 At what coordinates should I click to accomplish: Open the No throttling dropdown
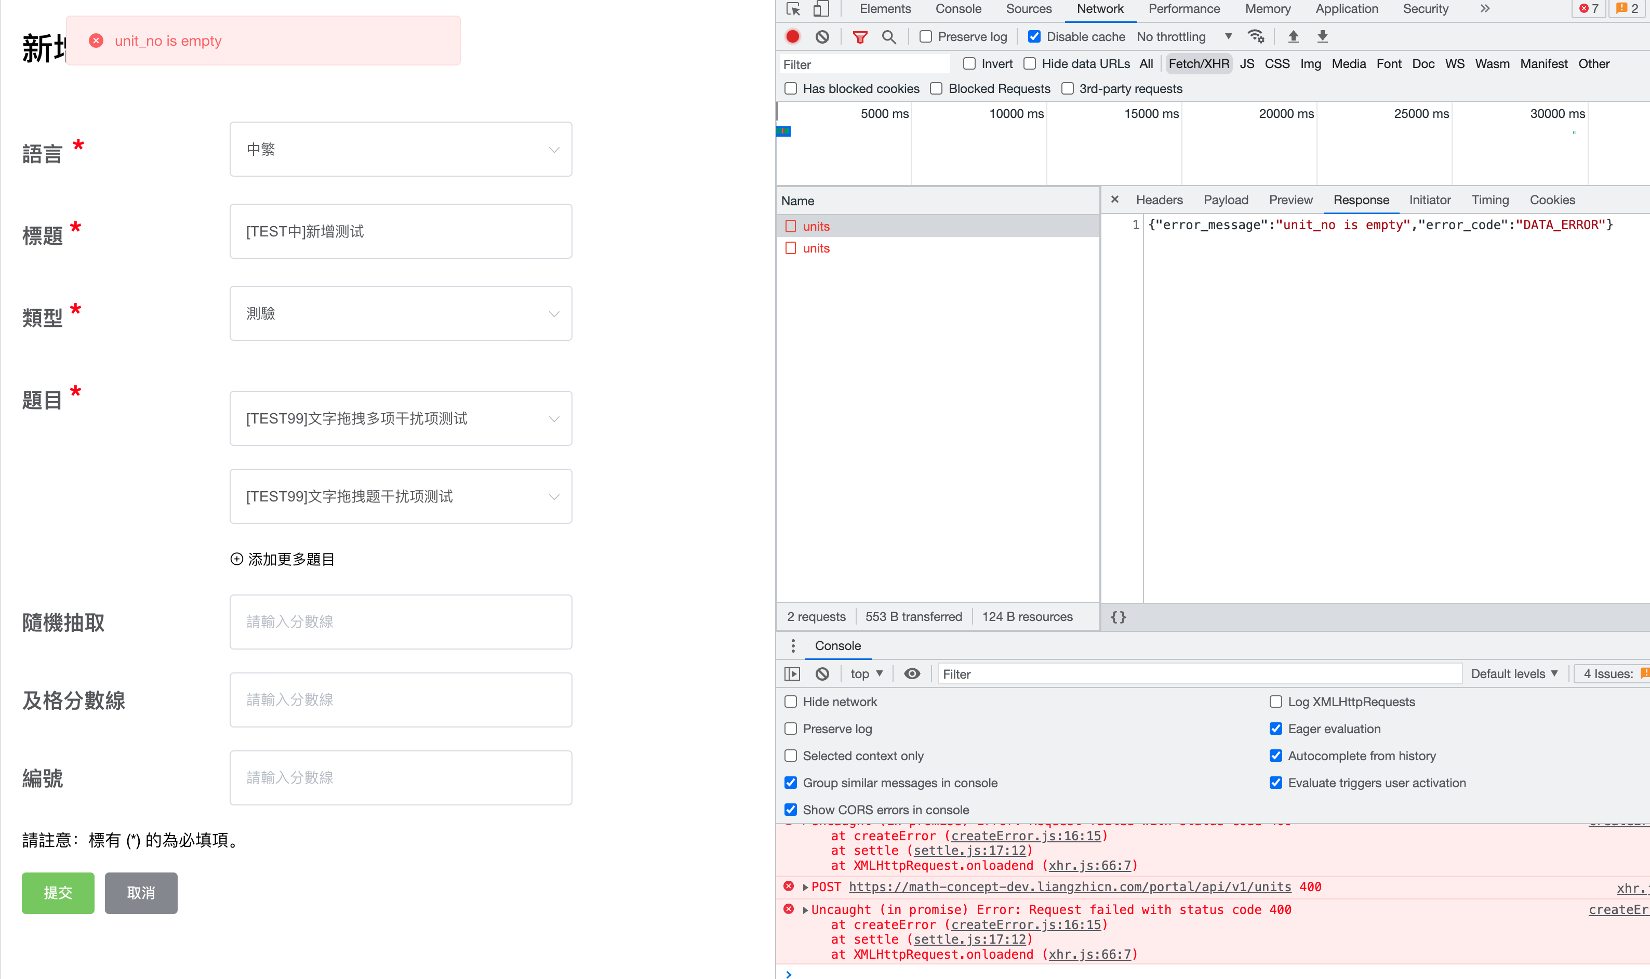point(1185,37)
